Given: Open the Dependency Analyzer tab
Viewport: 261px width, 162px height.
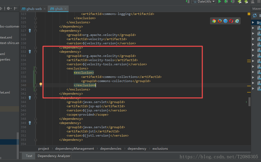Looking at the screenshot, I should click(x=54, y=156).
